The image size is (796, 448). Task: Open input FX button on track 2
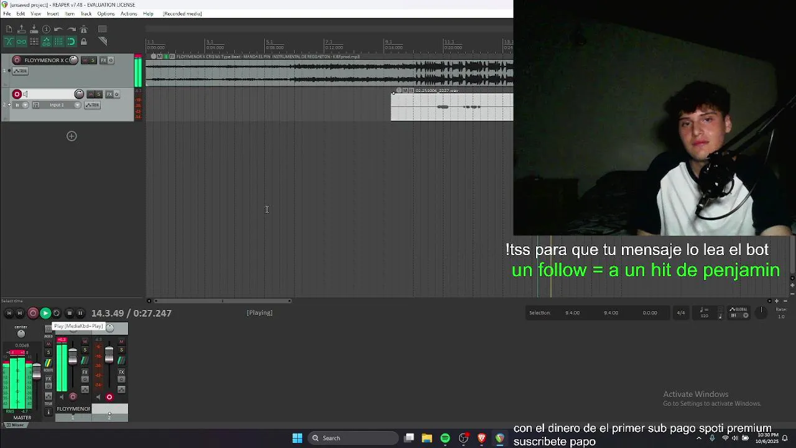pyautogui.click(x=35, y=105)
